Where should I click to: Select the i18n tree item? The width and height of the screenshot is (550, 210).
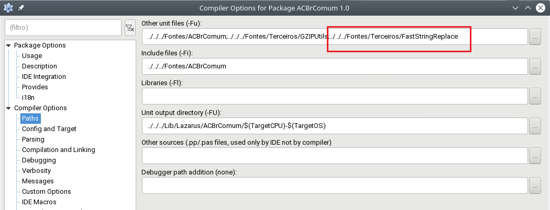pos(28,98)
